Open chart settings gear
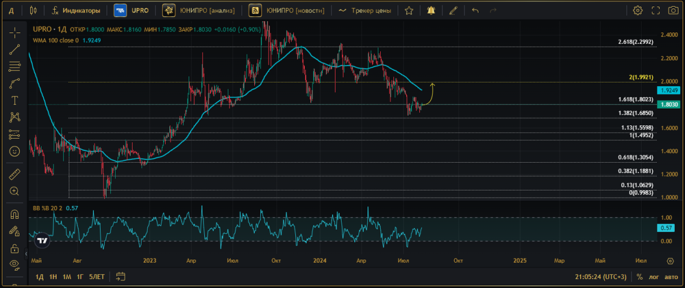 tap(638, 10)
